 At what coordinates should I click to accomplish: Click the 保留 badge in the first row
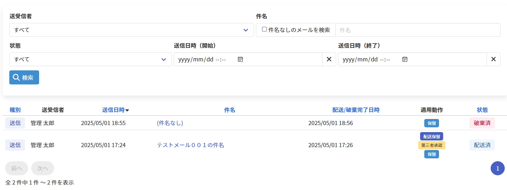431,123
